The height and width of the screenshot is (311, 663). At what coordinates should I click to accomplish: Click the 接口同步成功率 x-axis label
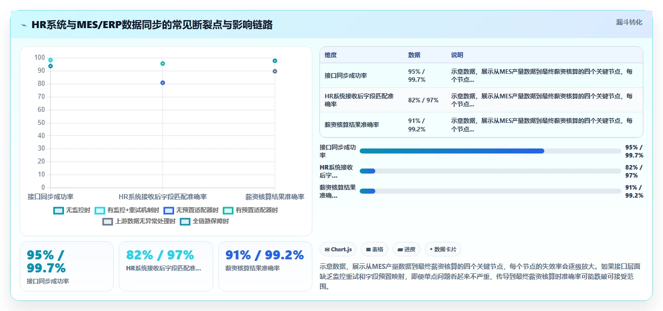tap(50, 197)
